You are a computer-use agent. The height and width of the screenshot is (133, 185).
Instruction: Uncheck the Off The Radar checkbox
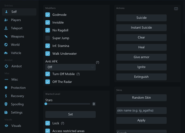point(48,82)
